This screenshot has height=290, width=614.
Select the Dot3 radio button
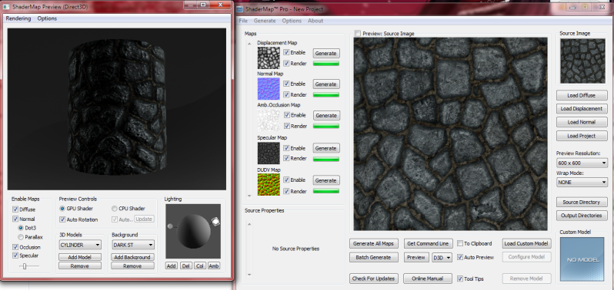21,228
